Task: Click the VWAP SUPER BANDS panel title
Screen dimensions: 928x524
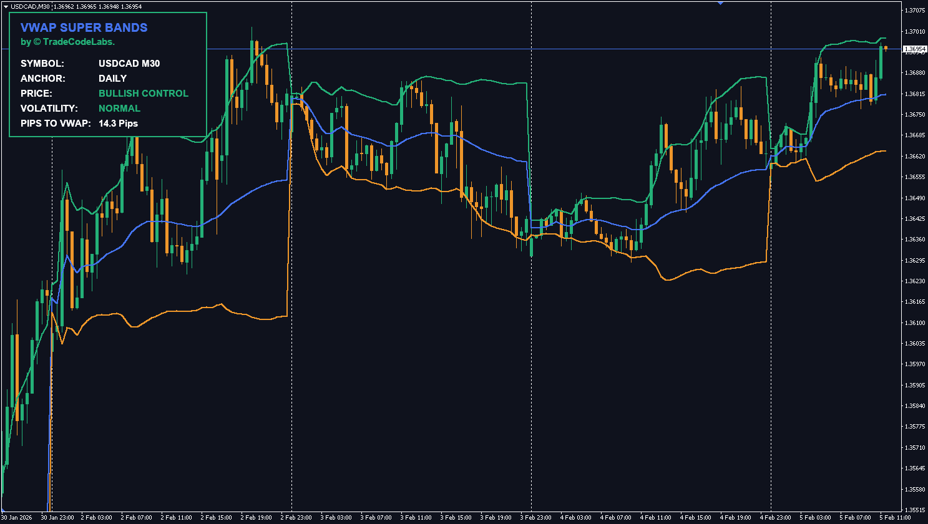Action: click(84, 27)
